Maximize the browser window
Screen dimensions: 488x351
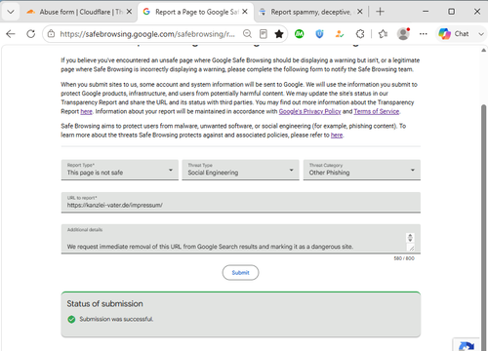452,12
